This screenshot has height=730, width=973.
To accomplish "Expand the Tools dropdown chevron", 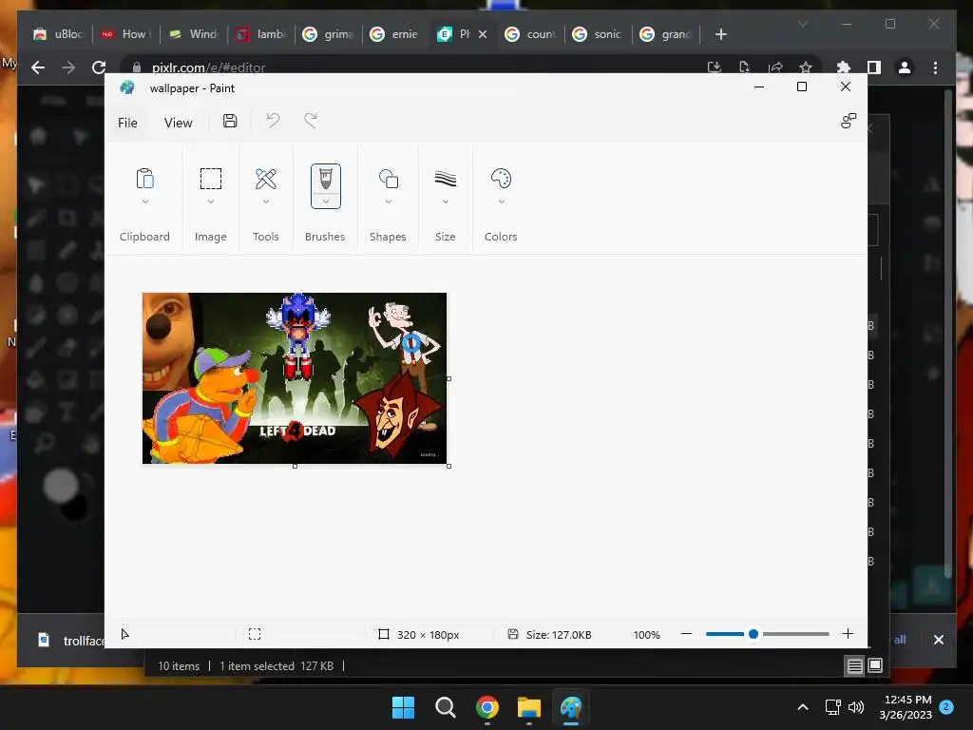I will (266, 202).
